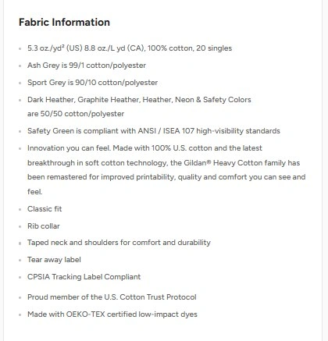This screenshot has height=341, width=328.
Task: Click the Taped neck and shoulders line
Action: click(119, 243)
